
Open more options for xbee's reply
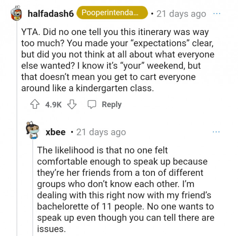[x=216, y=132]
